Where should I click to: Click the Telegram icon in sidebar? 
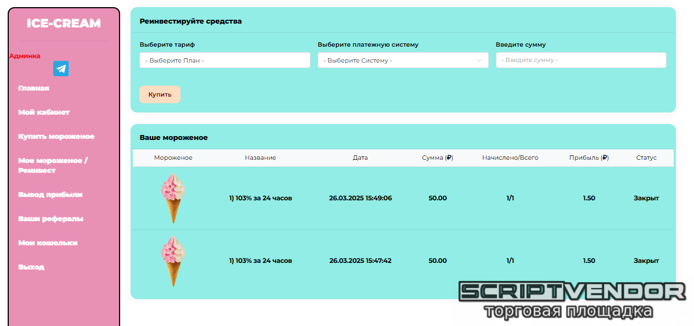point(61,69)
